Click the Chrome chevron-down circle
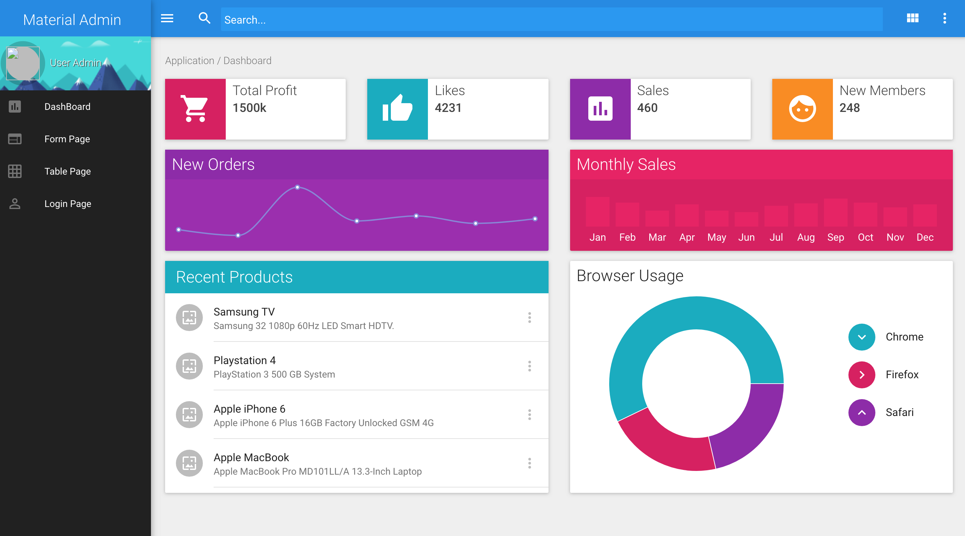 [x=862, y=337]
